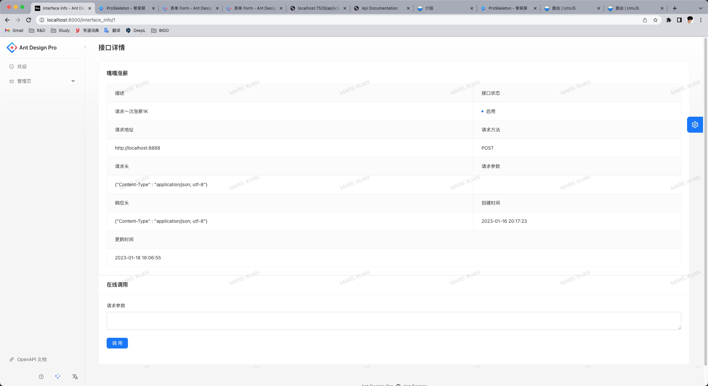
Task: Click the help question mark icon
Action: pos(41,377)
